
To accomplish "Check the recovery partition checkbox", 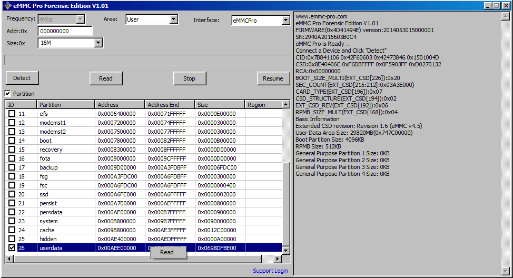I will pyautogui.click(x=12, y=149).
